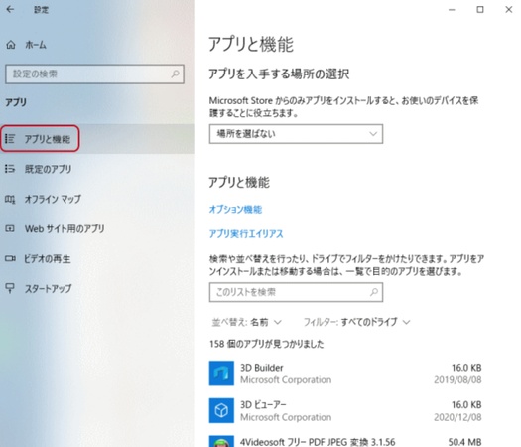Image resolution: width=521 pixels, height=447 pixels.
Task: Click the アプリ実行エイリアス link
Action: 246,234
